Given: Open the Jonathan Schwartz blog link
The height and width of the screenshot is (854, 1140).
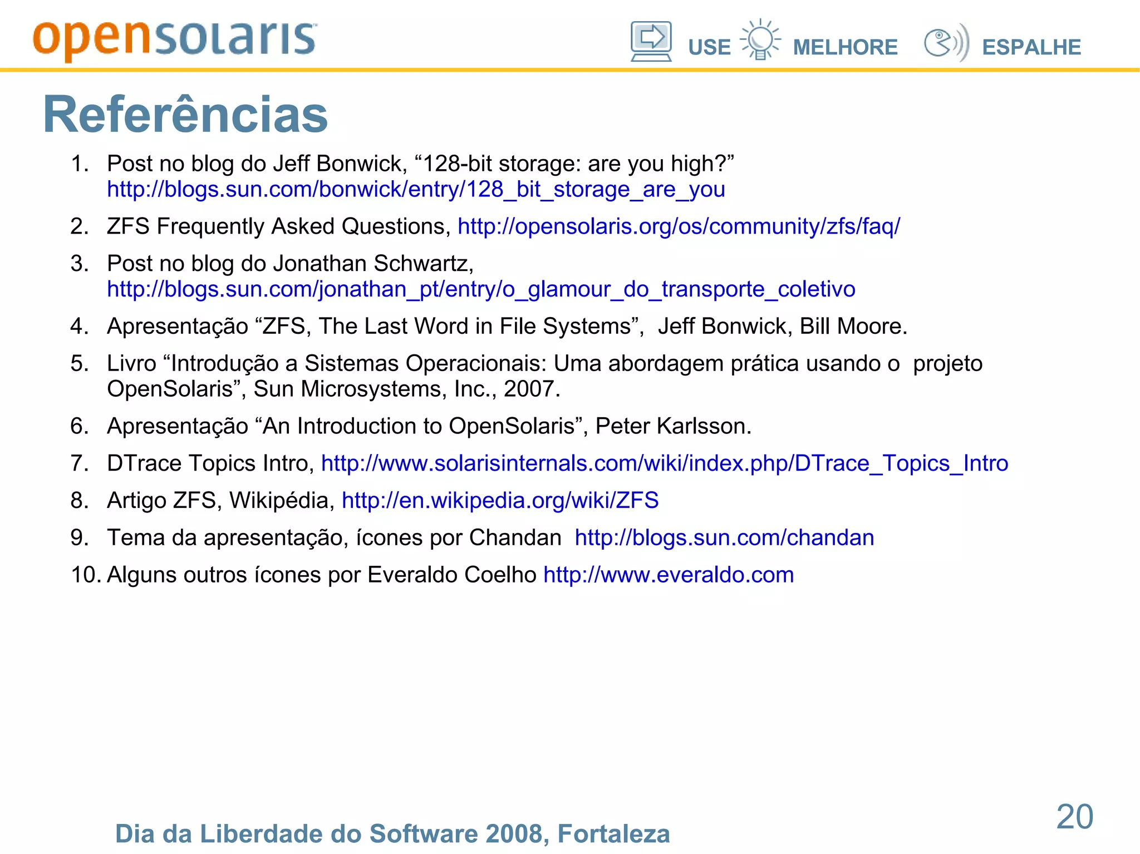Looking at the screenshot, I should 481,289.
